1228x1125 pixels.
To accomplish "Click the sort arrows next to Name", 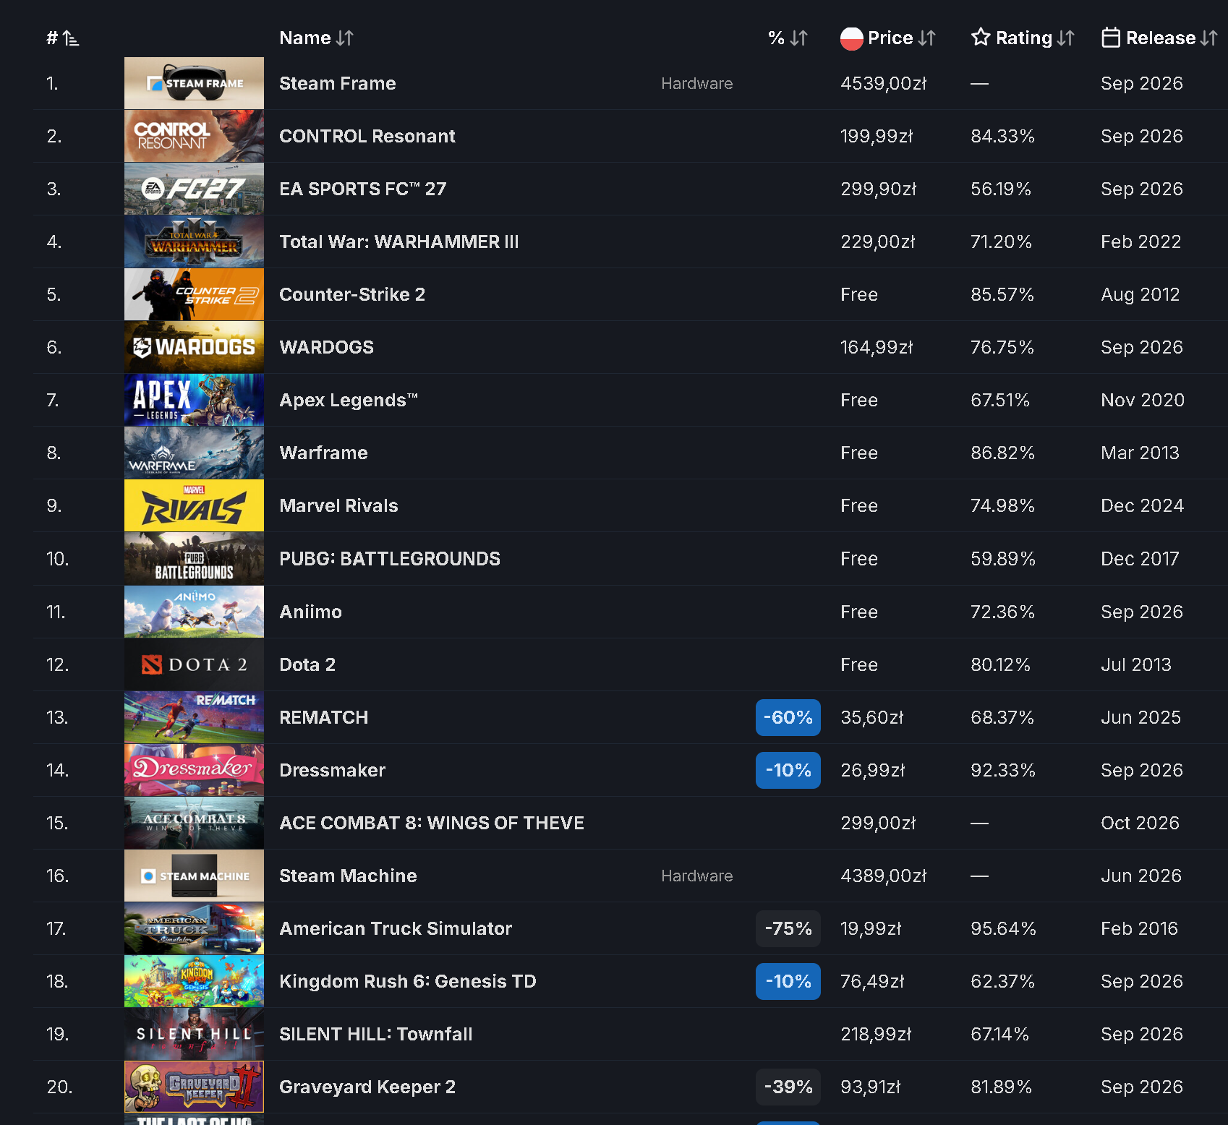I will (x=345, y=38).
